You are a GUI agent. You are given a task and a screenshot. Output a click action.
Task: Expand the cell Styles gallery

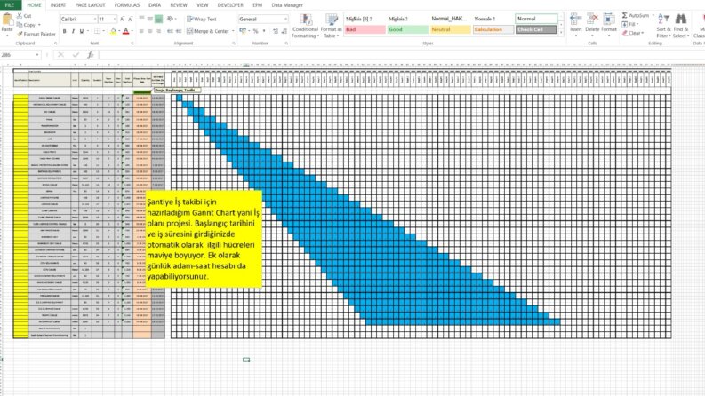561,33
